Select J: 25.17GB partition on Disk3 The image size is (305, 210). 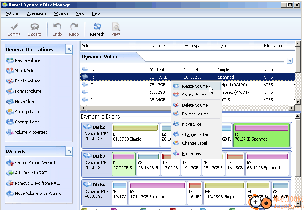[x=213, y=164]
